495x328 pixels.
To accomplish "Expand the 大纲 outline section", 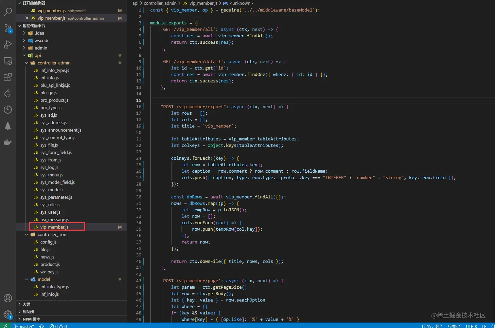I will (26, 304).
